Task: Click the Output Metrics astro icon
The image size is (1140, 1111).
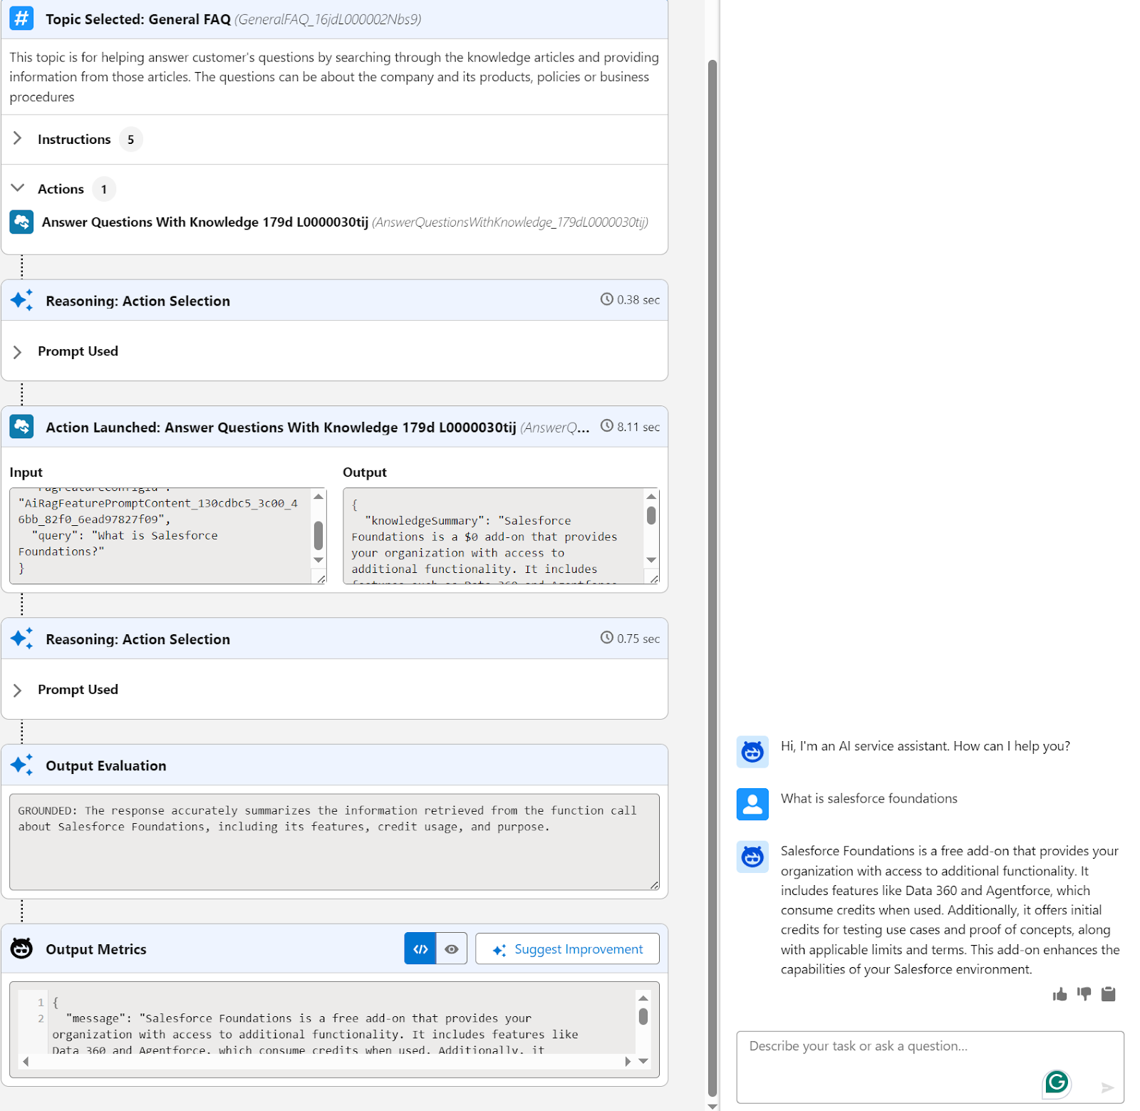Action: pyautogui.click(x=21, y=949)
